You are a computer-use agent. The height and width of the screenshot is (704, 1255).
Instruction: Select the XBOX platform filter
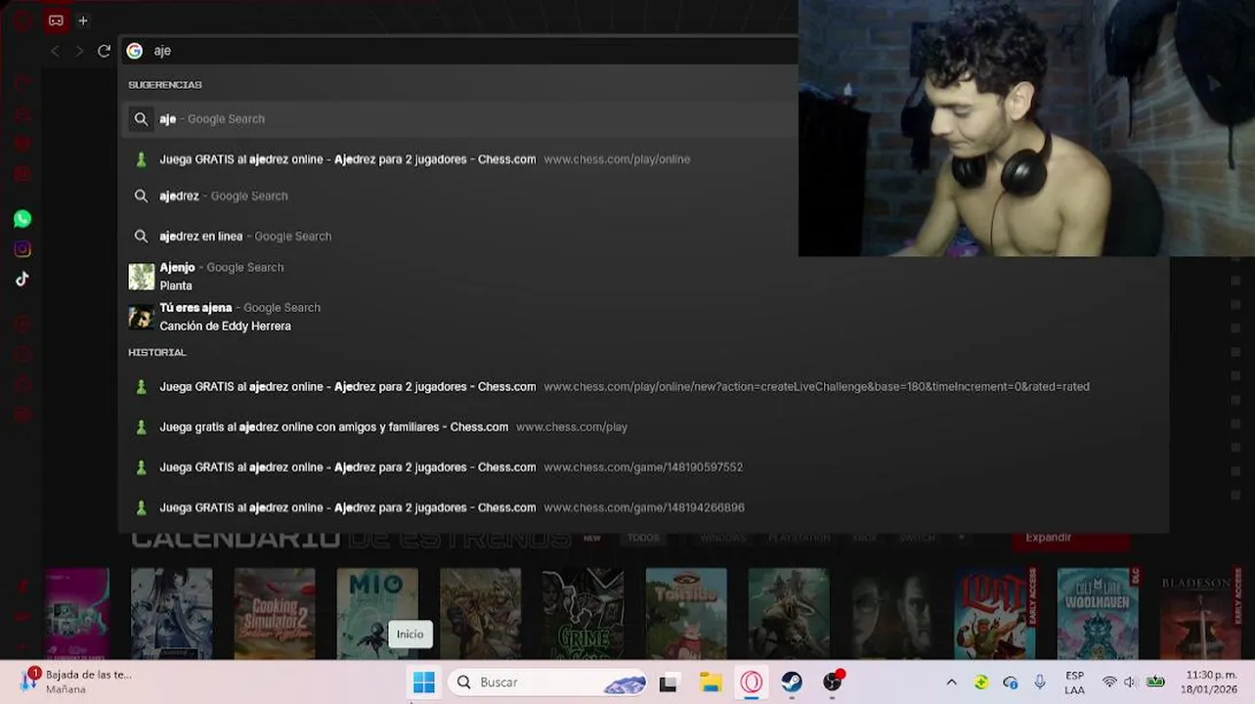[x=865, y=538]
